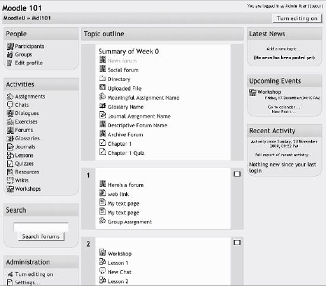Open the Quizzes icon in Activities
326x286 pixels.
pyautogui.click(x=10, y=163)
